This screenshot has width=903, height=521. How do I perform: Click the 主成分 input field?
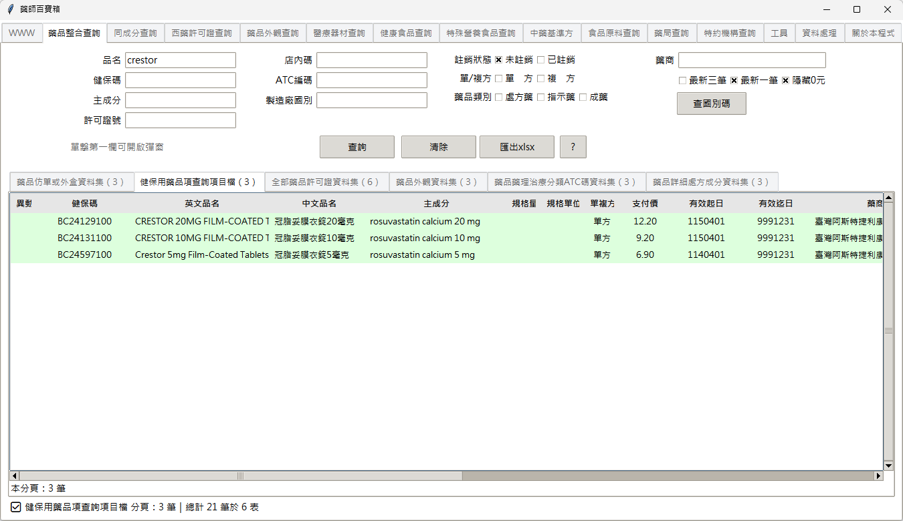[181, 100]
